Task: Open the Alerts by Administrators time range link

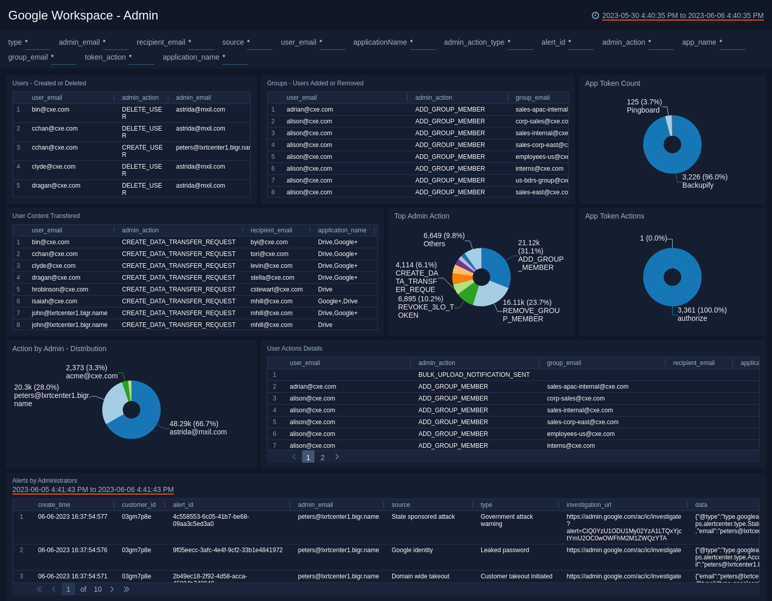Action: coord(93,490)
